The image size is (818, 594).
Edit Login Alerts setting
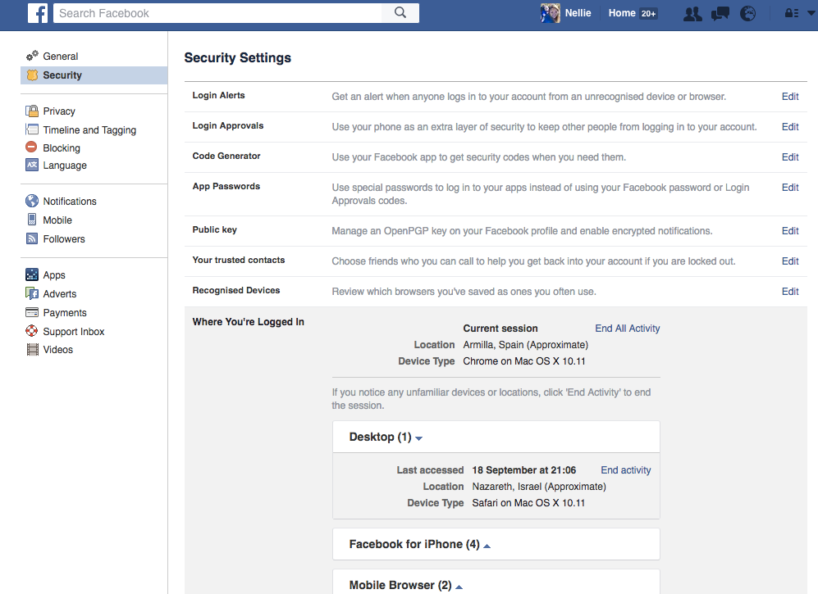click(x=790, y=97)
